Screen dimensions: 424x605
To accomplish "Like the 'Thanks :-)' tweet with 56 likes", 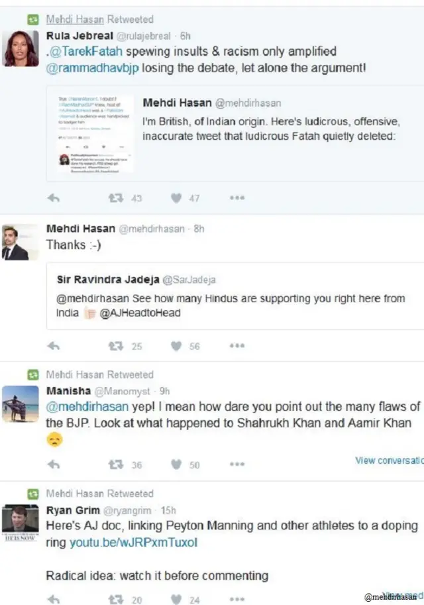I will [x=176, y=345].
